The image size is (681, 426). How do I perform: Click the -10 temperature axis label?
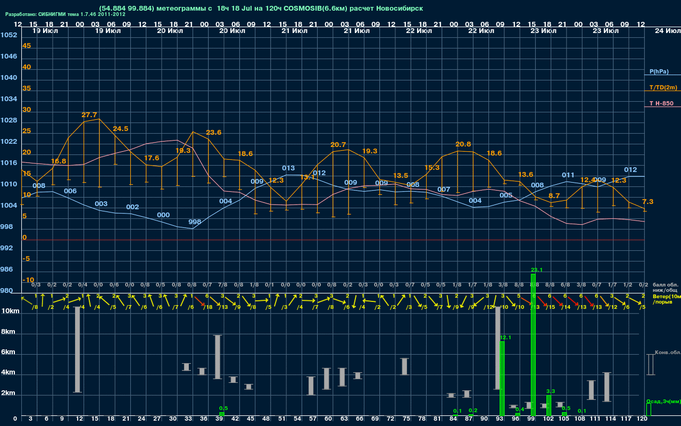[x=29, y=280]
